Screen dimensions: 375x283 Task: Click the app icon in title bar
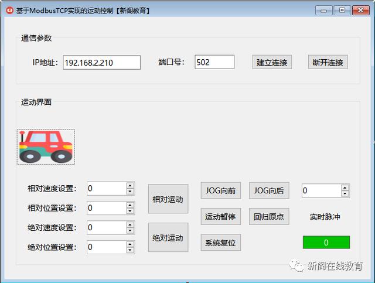(x=9, y=11)
